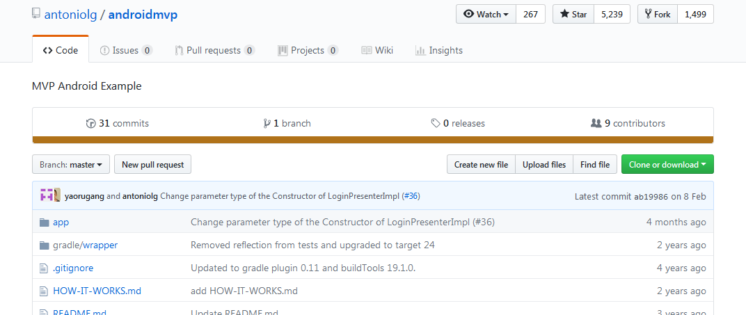Click the "4 years ago" timestamp for .gitignore

(682, 268)
